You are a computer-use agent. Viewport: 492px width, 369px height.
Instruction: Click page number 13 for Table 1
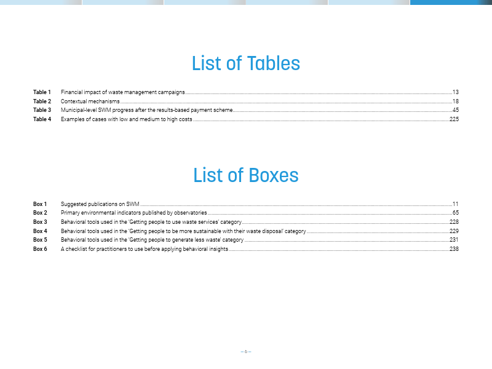click(x=455, y=92)
